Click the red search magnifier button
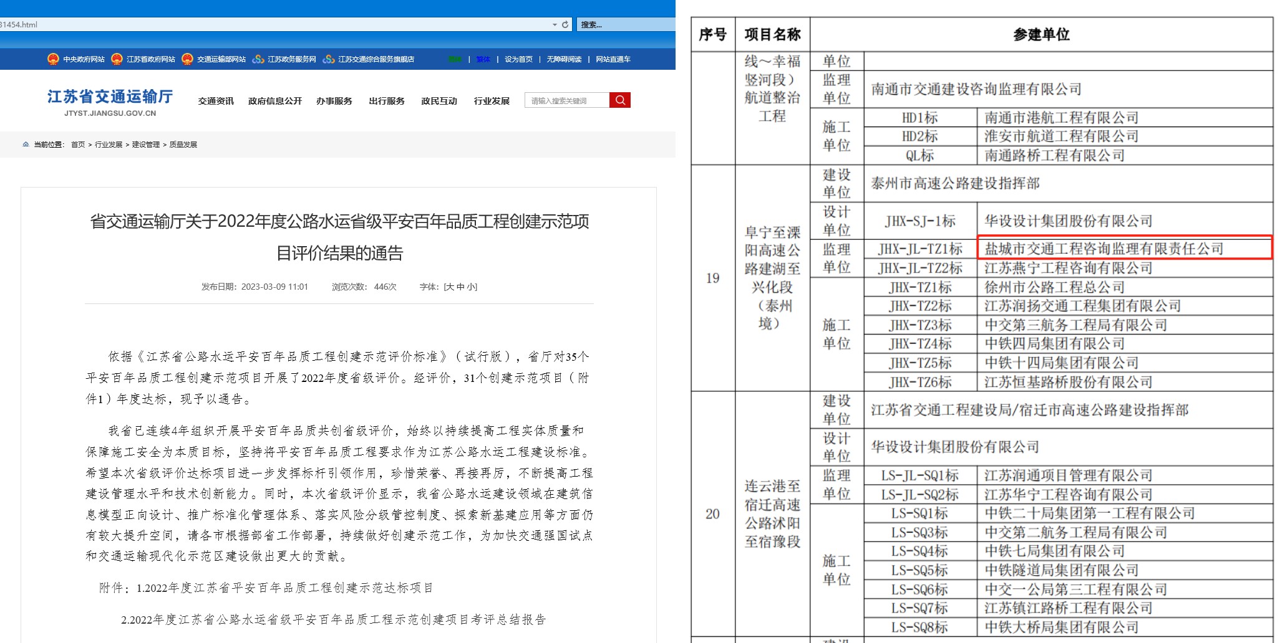Image resolution: width=1285 pixels, height=643 pixels. [619, 100]
